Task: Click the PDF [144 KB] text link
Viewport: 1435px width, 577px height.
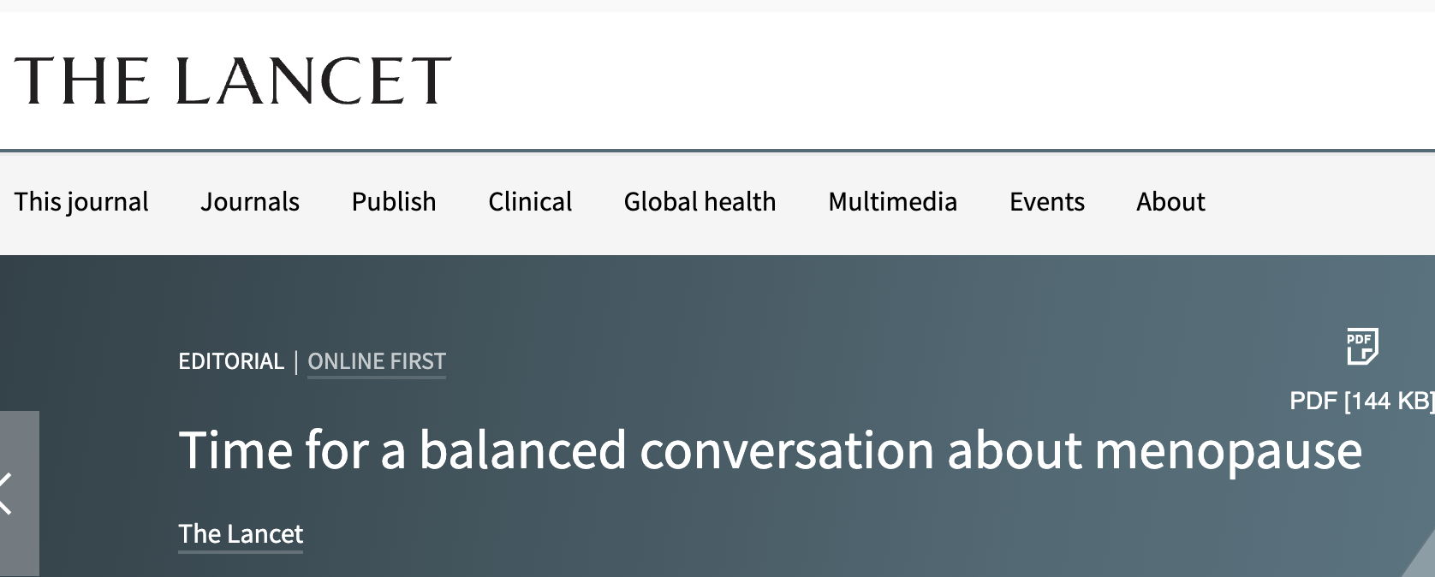Action: click(1361, 401)
